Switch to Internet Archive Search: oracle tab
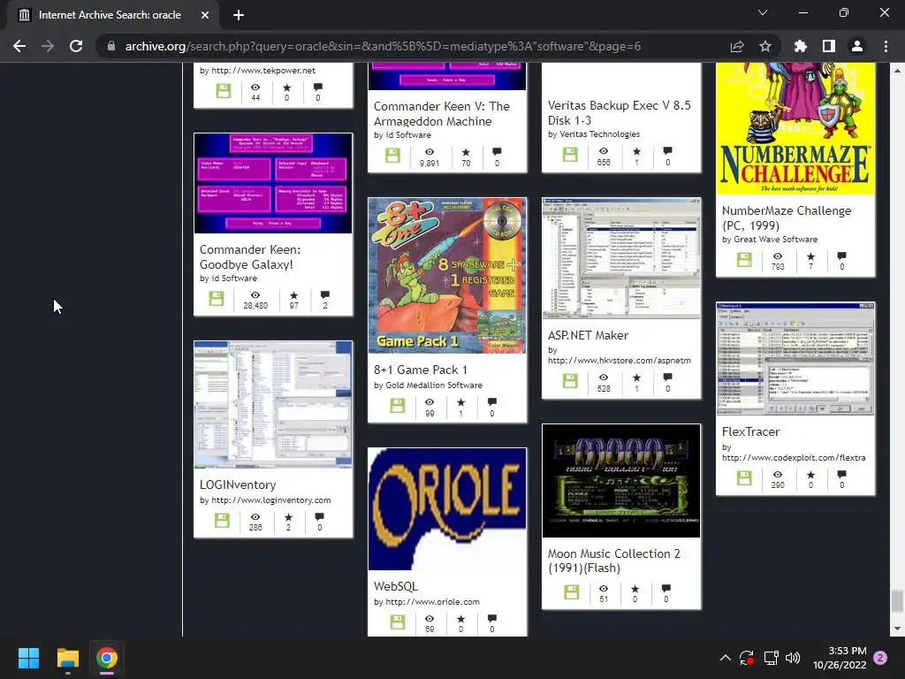 point(110,15)
